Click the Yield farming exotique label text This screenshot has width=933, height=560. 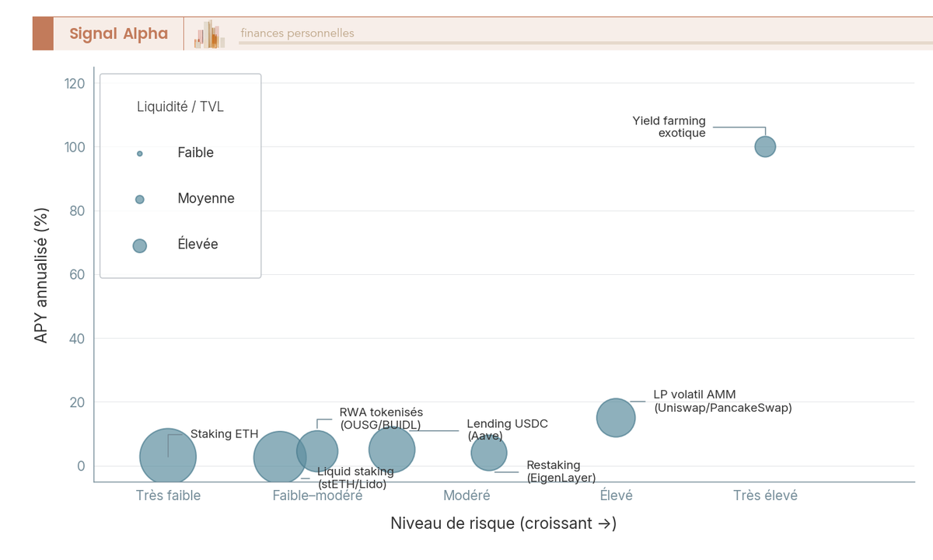coord(669,127)
